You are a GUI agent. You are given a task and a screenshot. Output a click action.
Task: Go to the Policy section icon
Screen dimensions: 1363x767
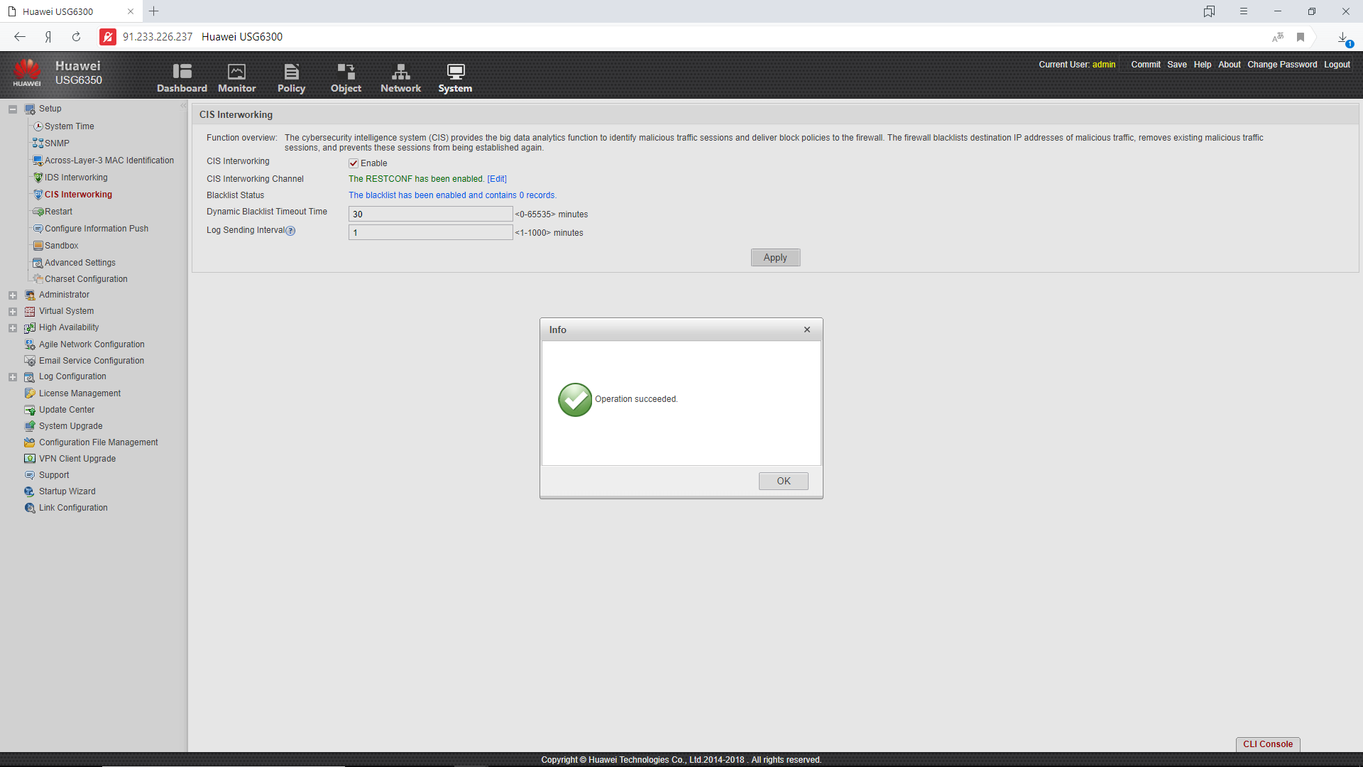(291, 72)
